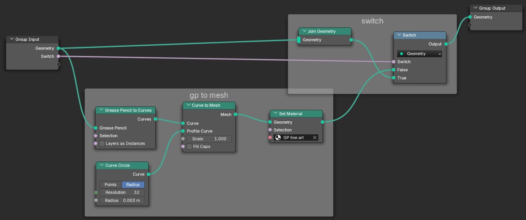Click the Switch node Output socket
The width and height of the screenshot is (526, 220).
(x=446, y=44)
